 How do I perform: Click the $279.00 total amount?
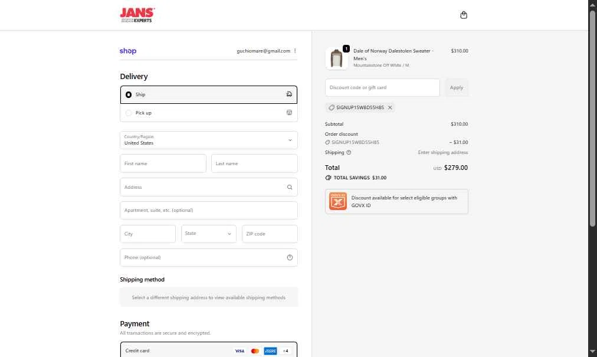(x=456, y=168)
